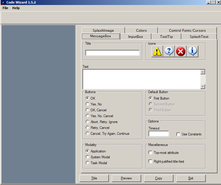The image size is (221, 185).
Task: Click the Exit button
Action: click(191, 178)
